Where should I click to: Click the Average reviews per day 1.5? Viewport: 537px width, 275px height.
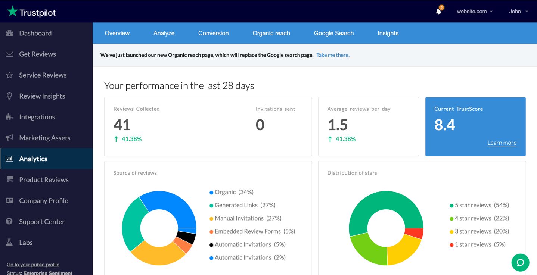(x=338, y=125)
